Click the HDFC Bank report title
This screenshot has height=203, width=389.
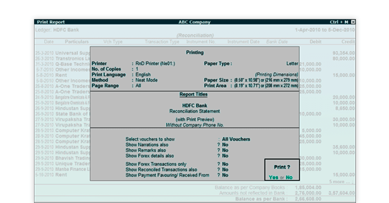[194, 106]
